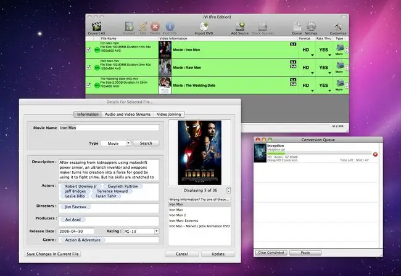Click the Inception thumbnail in Conversion Queue
The image size is (401, 276).
tap(260, 153)
